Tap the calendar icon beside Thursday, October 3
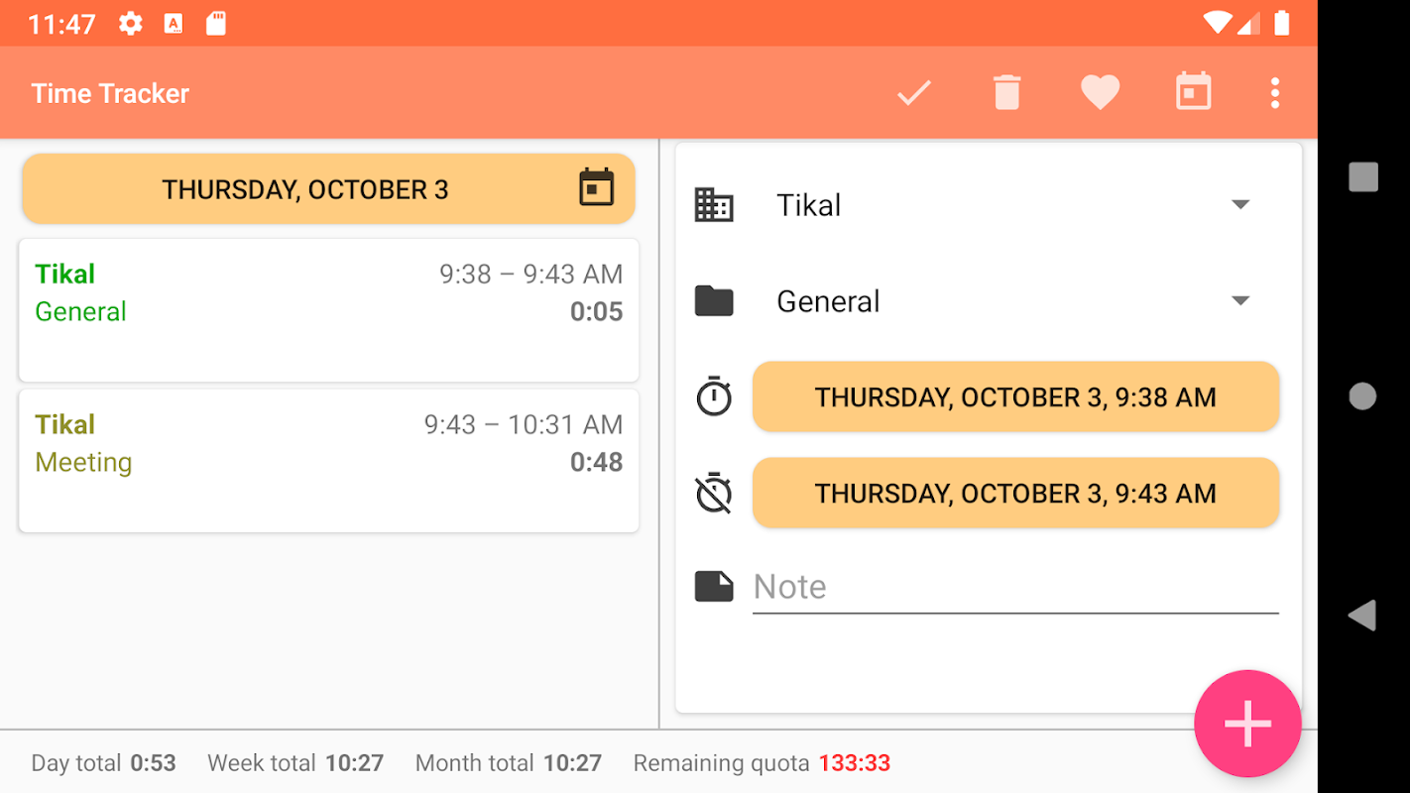 [596, 187]
